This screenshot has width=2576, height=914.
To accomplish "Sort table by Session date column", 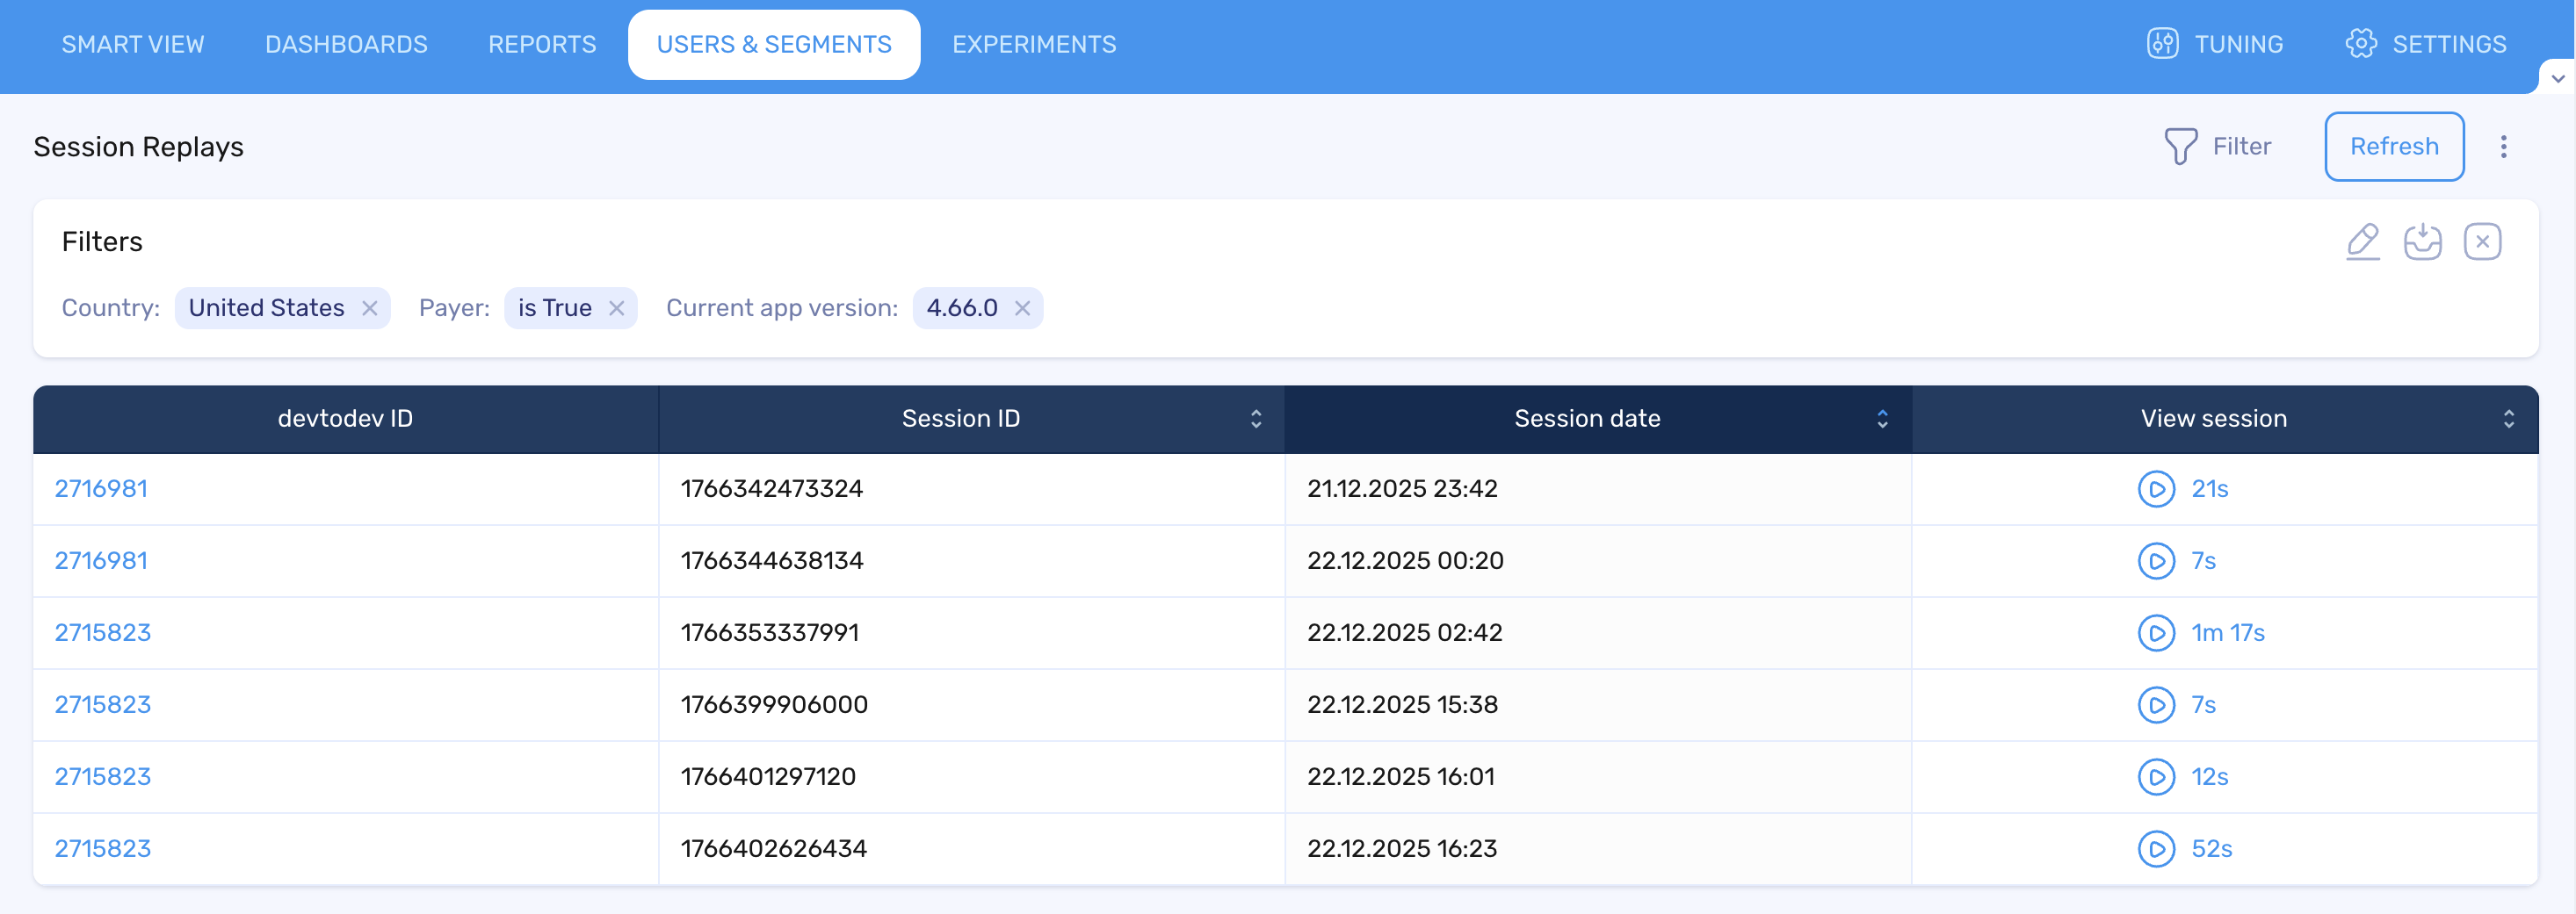I will (1882, 420).
